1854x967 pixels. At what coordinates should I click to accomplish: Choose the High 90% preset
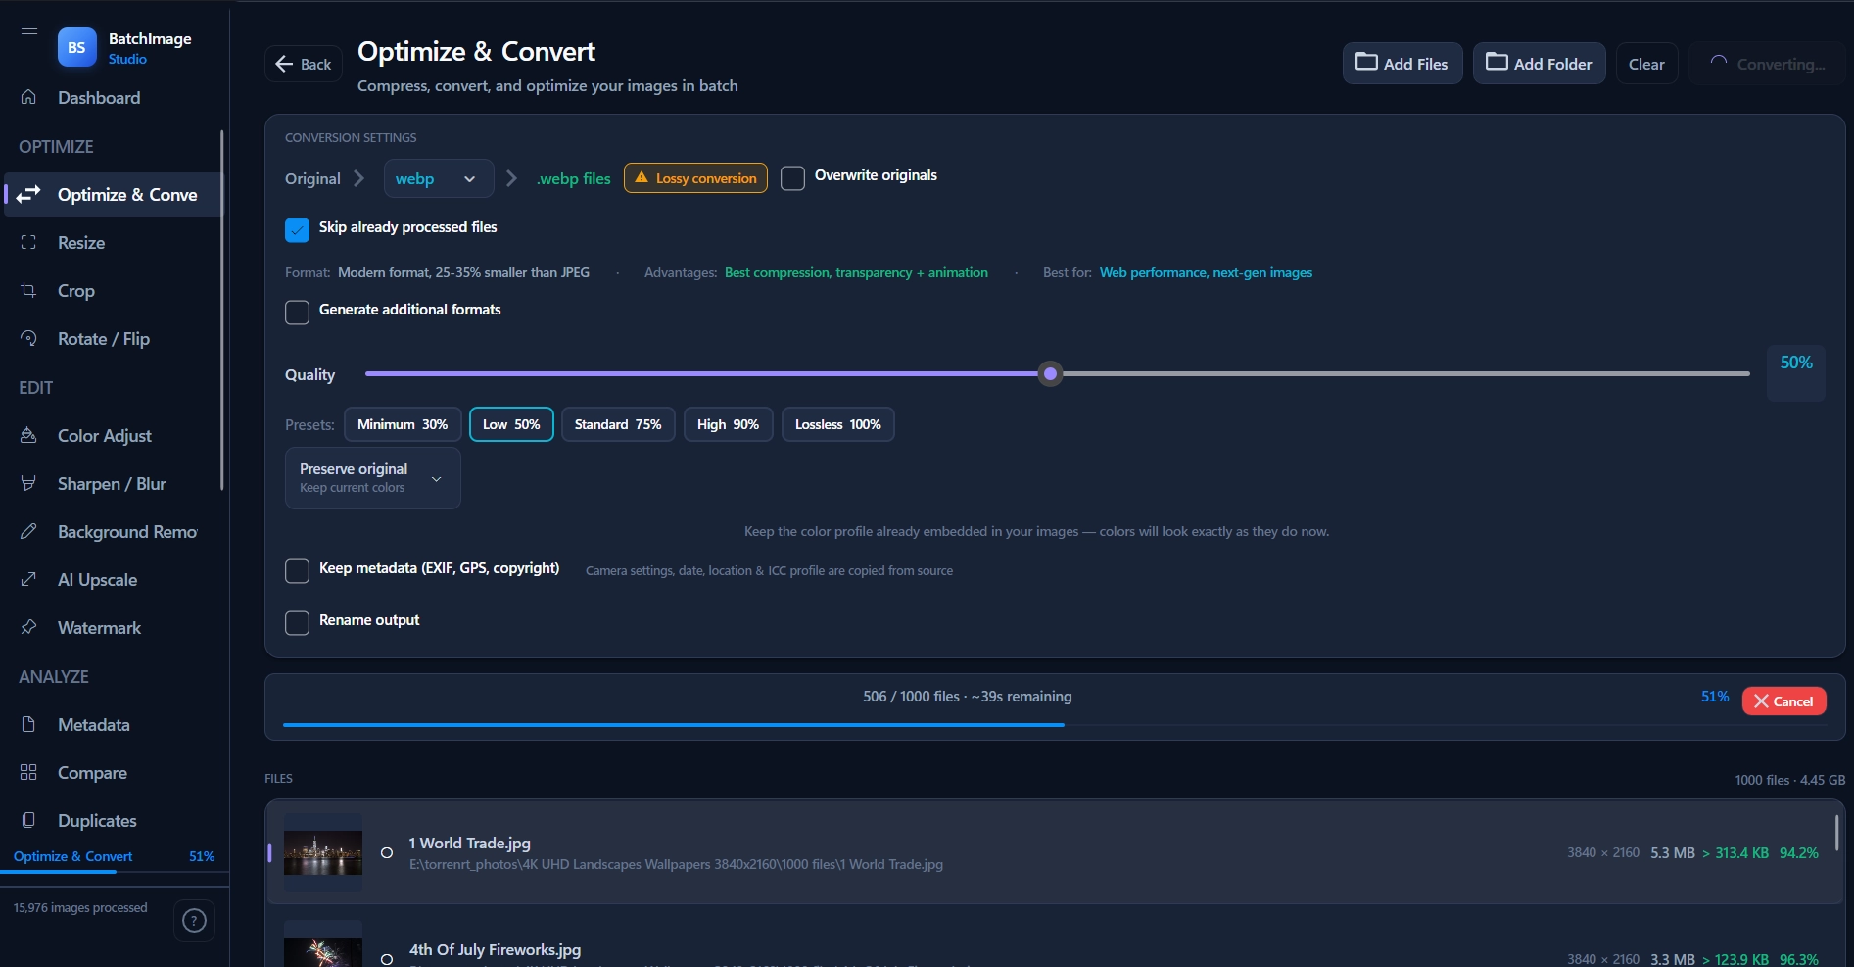[728, 424]
